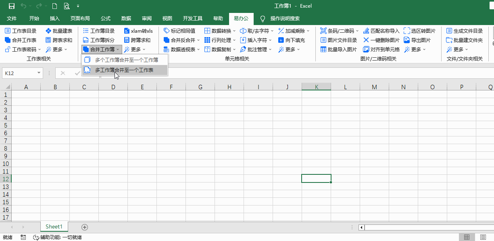Expand 行列处理 row/column processing dropdown
The width and height of the screenshot is (494, 241).
(220, 40)
